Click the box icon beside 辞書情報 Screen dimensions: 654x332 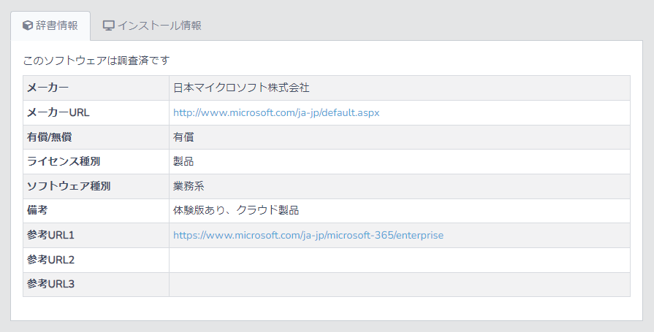point(28,26)
